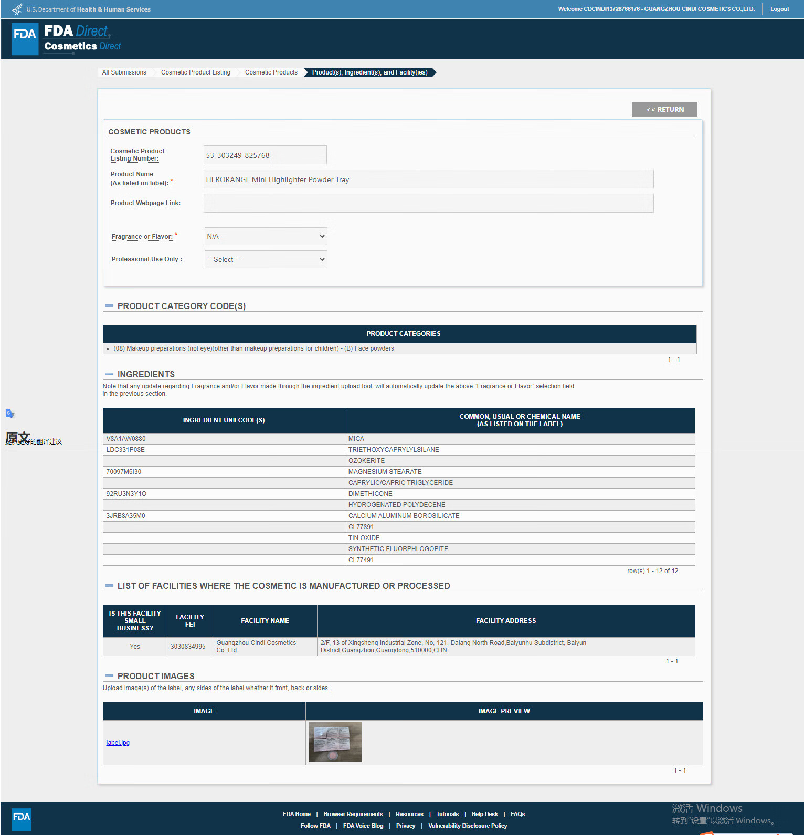Go to Cosmetic Product Listing breadcrumb
804x835 pixels.
click(x=196, y=72)
